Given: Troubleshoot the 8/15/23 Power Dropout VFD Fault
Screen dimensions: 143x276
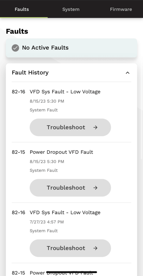Looking at the screenshot, I should [x=70, y=188].
